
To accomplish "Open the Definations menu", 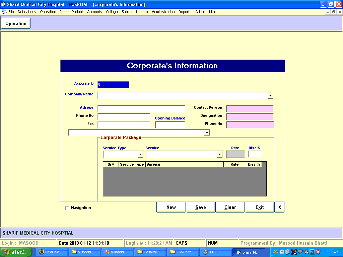I will [x=27, y=12].
